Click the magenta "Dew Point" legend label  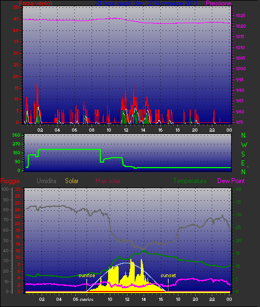click(x=231, y=181)
